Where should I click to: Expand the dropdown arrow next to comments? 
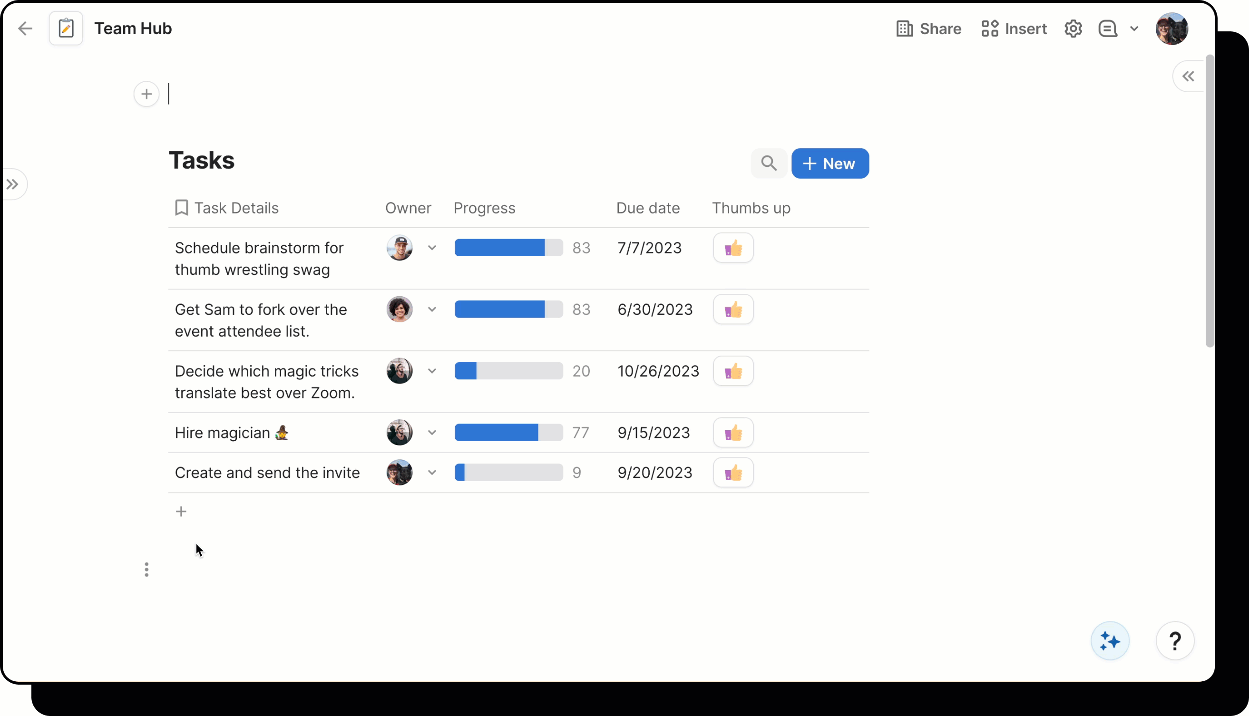1134,29
